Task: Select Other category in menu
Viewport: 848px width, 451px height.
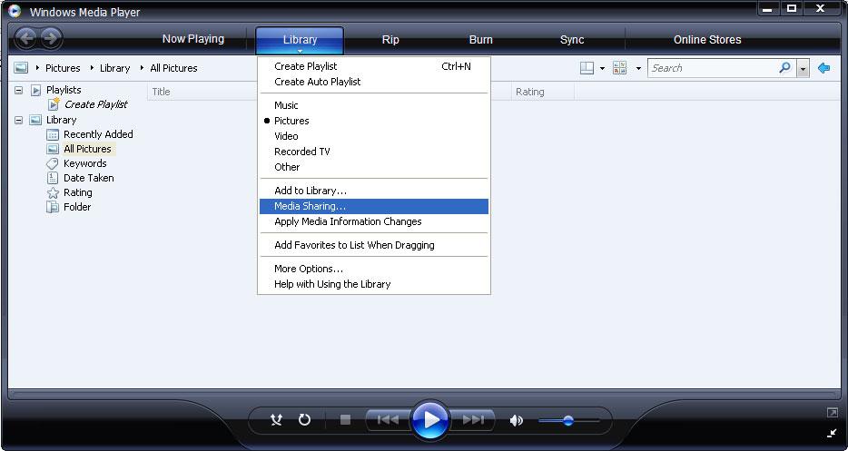Action: [373, 167]
